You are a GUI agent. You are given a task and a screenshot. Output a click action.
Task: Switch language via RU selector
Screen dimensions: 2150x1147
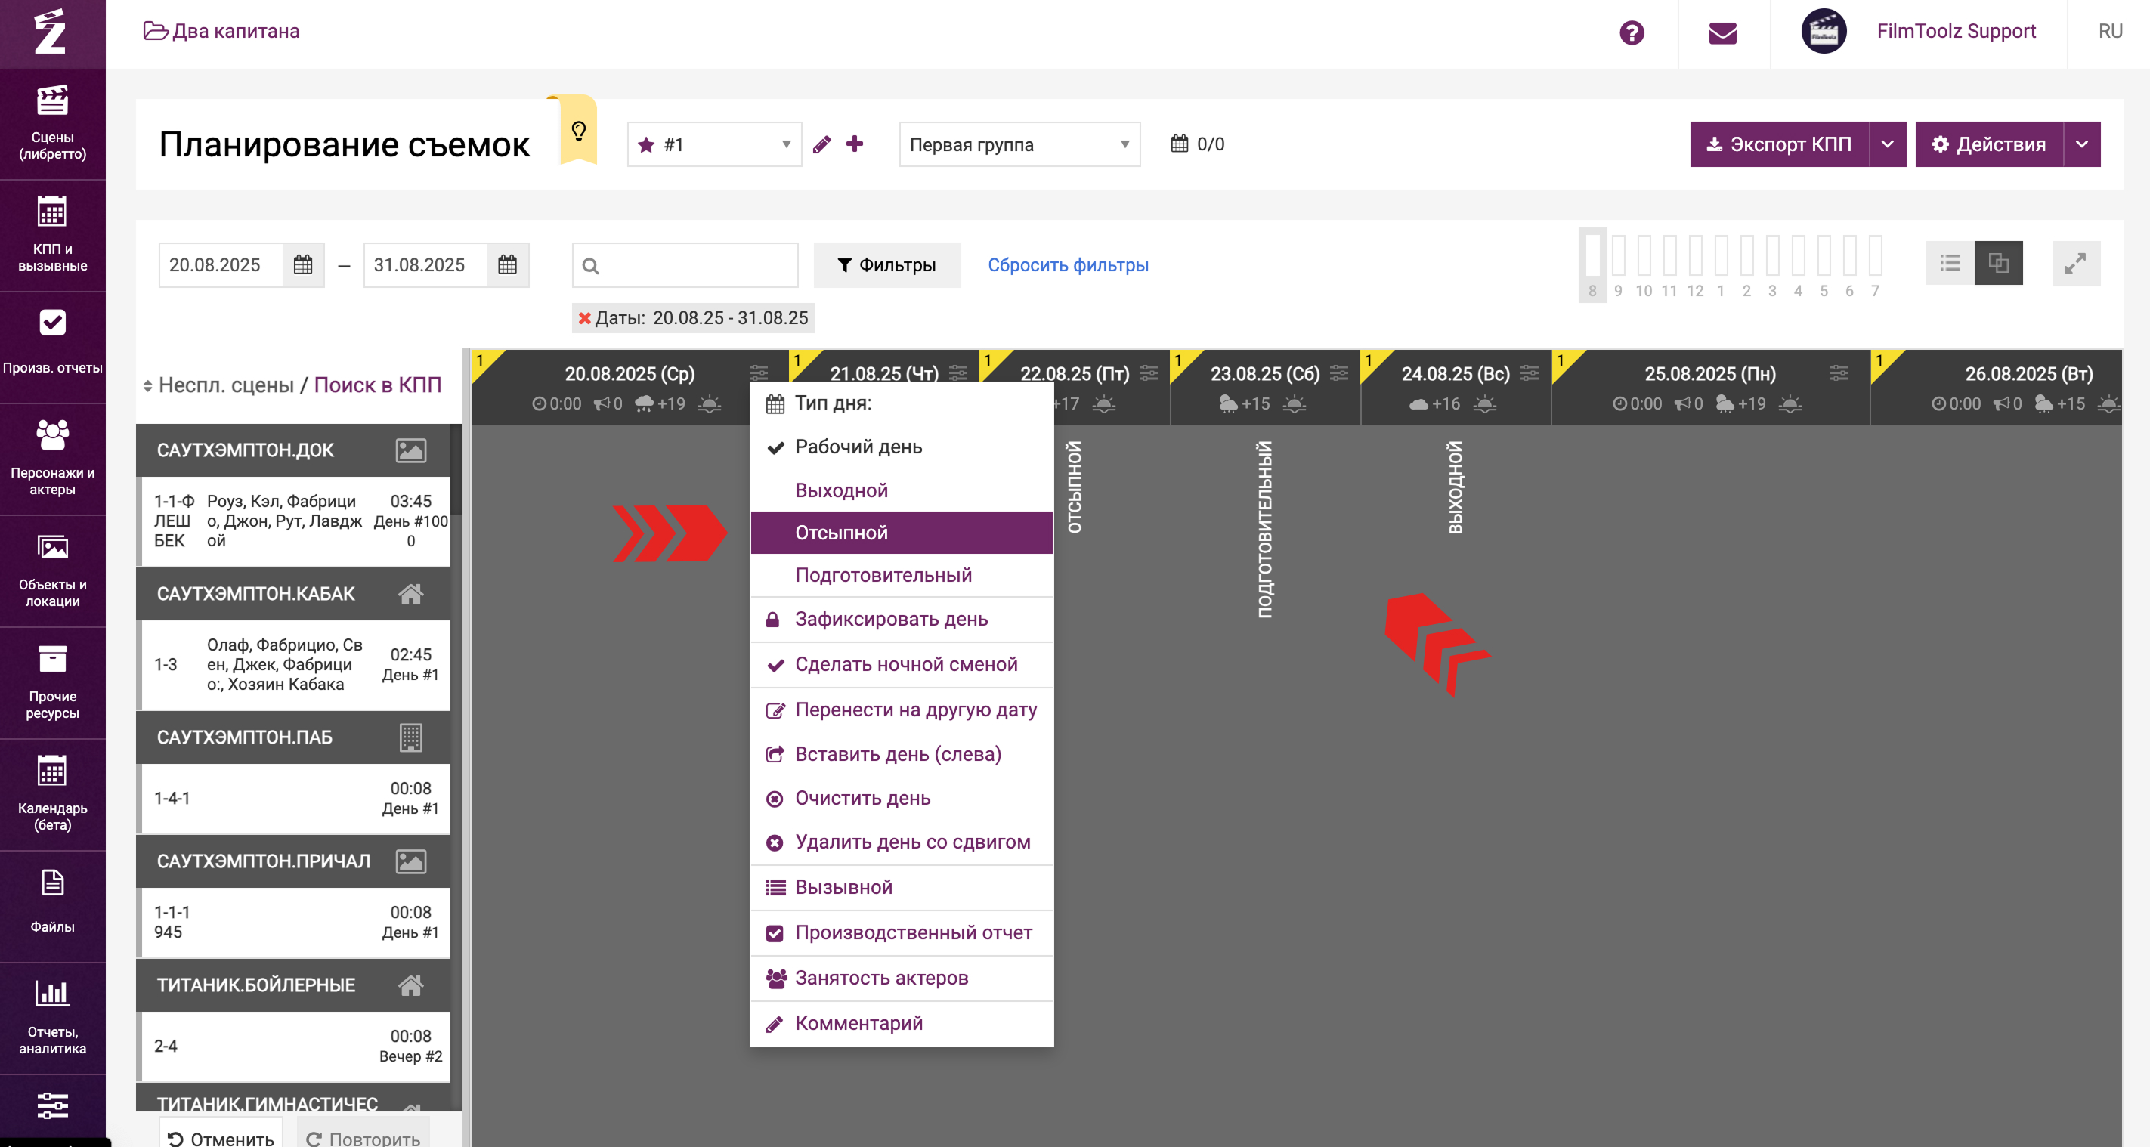pyautogui.click(x=2110, y=32)
